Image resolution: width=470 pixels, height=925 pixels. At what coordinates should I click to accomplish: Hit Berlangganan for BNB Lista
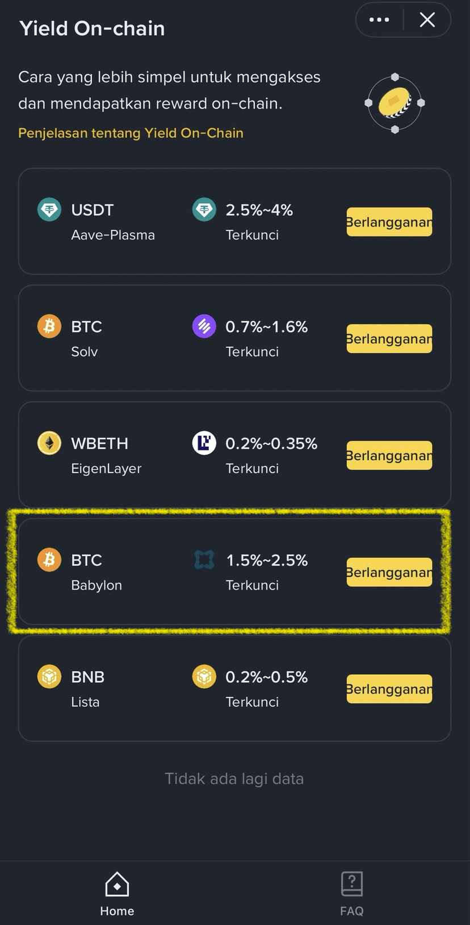[389, 689]
